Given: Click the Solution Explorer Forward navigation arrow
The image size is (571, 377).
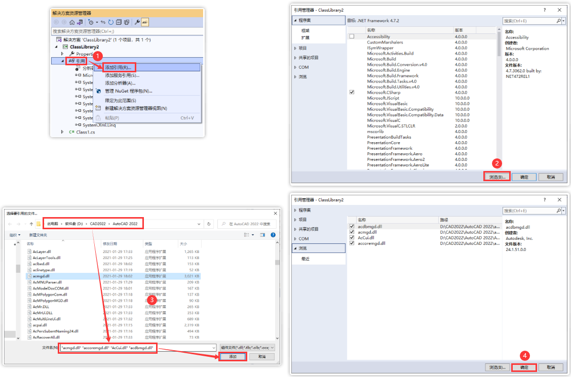Looking at the screenshot, I should (64, 22).
